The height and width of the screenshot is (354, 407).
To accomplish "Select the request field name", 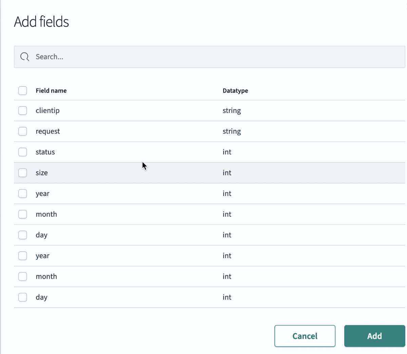I will 48,132.
